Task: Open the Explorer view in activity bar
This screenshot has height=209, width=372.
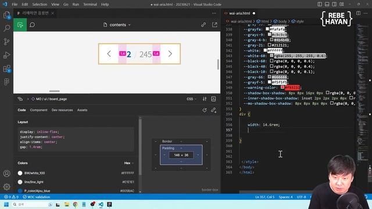Action: tap(6, 15)
